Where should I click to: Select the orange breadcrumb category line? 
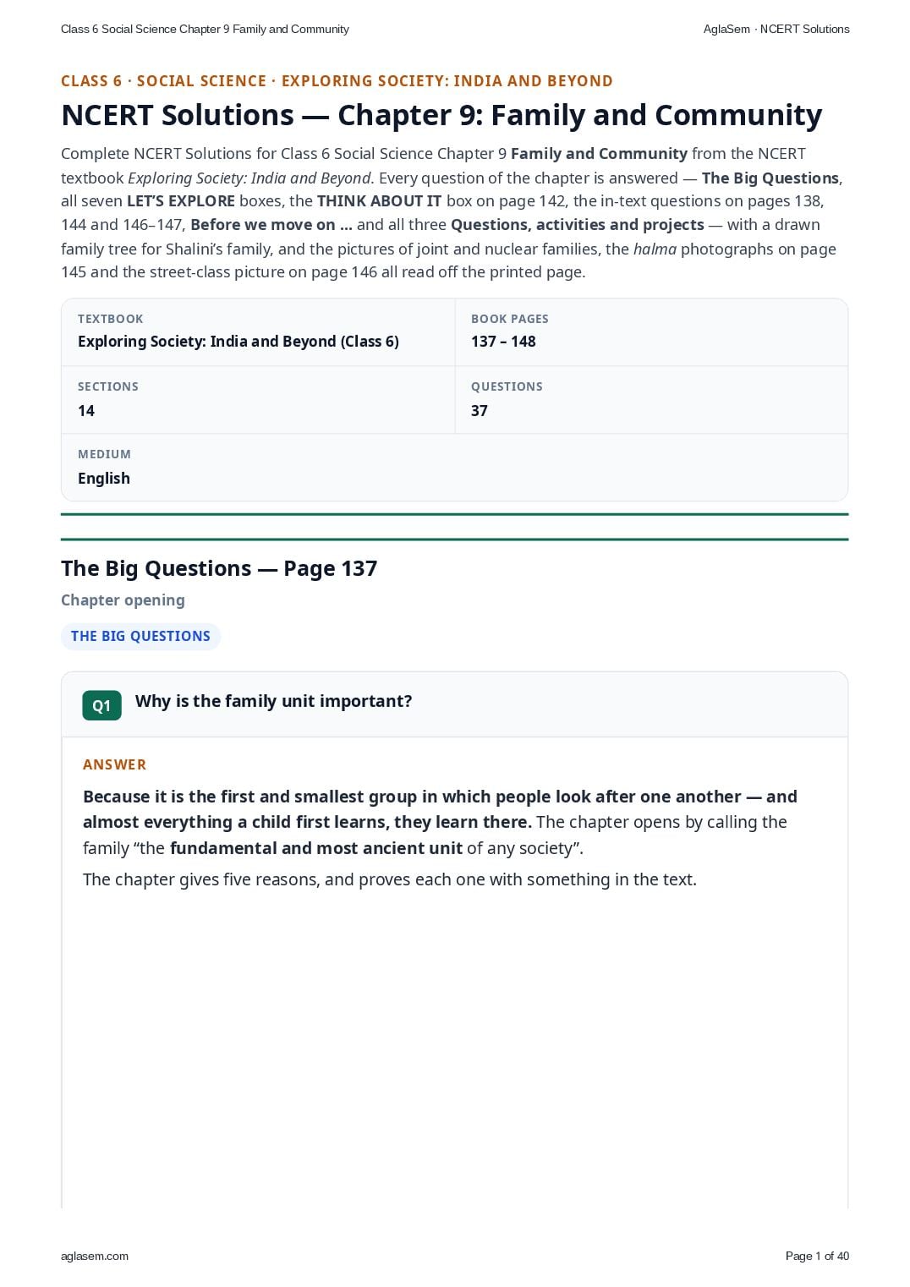337,81
